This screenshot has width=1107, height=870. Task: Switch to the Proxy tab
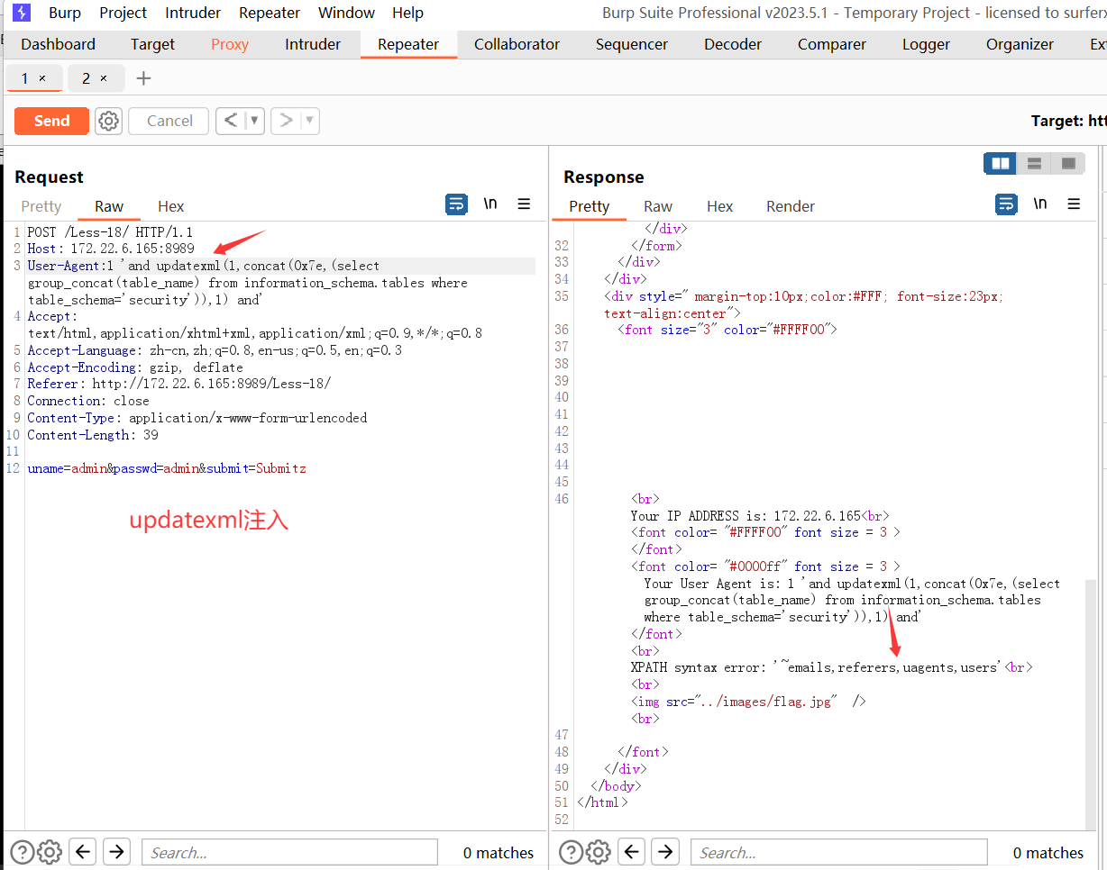pyautogui.click(x=230, y=44)
